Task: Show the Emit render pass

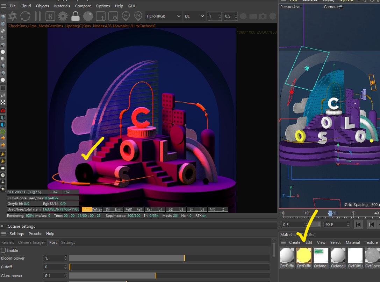Action: (118, 209)
